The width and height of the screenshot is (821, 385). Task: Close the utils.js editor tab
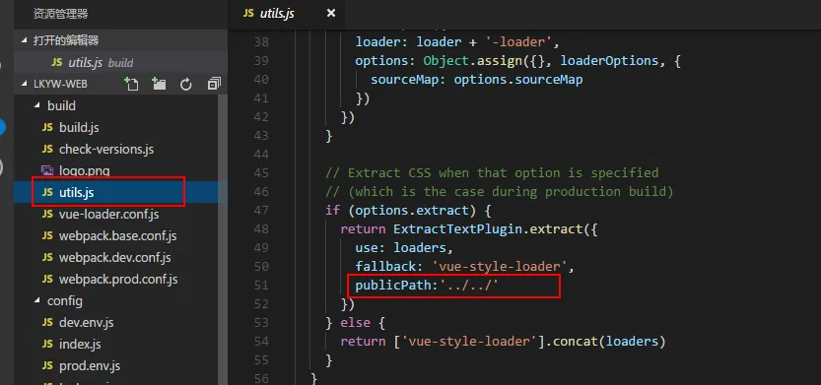[331, 14]
